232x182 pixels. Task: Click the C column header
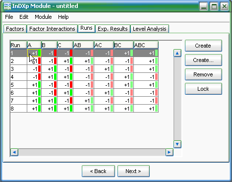click(65, 45)
